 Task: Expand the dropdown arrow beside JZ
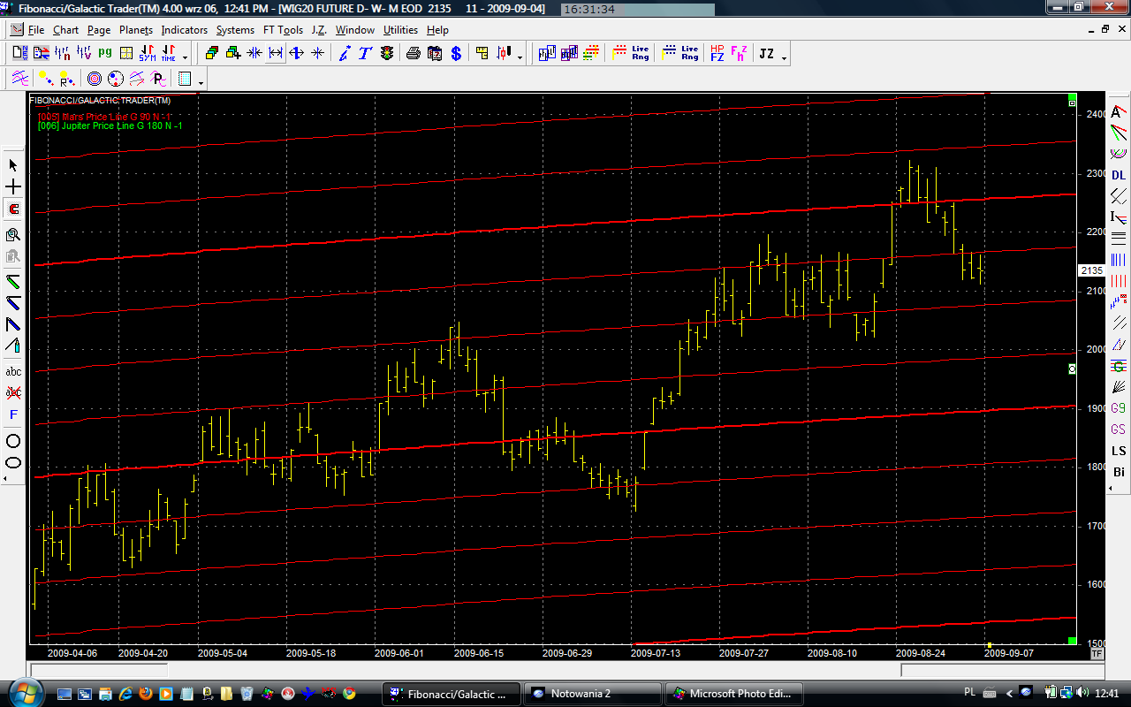tap(784, 57)
